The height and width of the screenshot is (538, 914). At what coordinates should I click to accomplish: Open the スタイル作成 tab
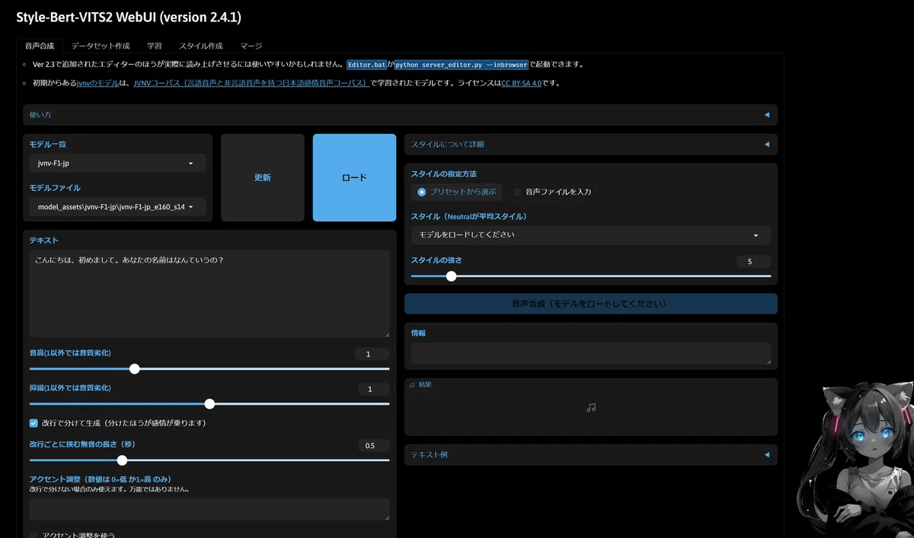tap(201, 46)
